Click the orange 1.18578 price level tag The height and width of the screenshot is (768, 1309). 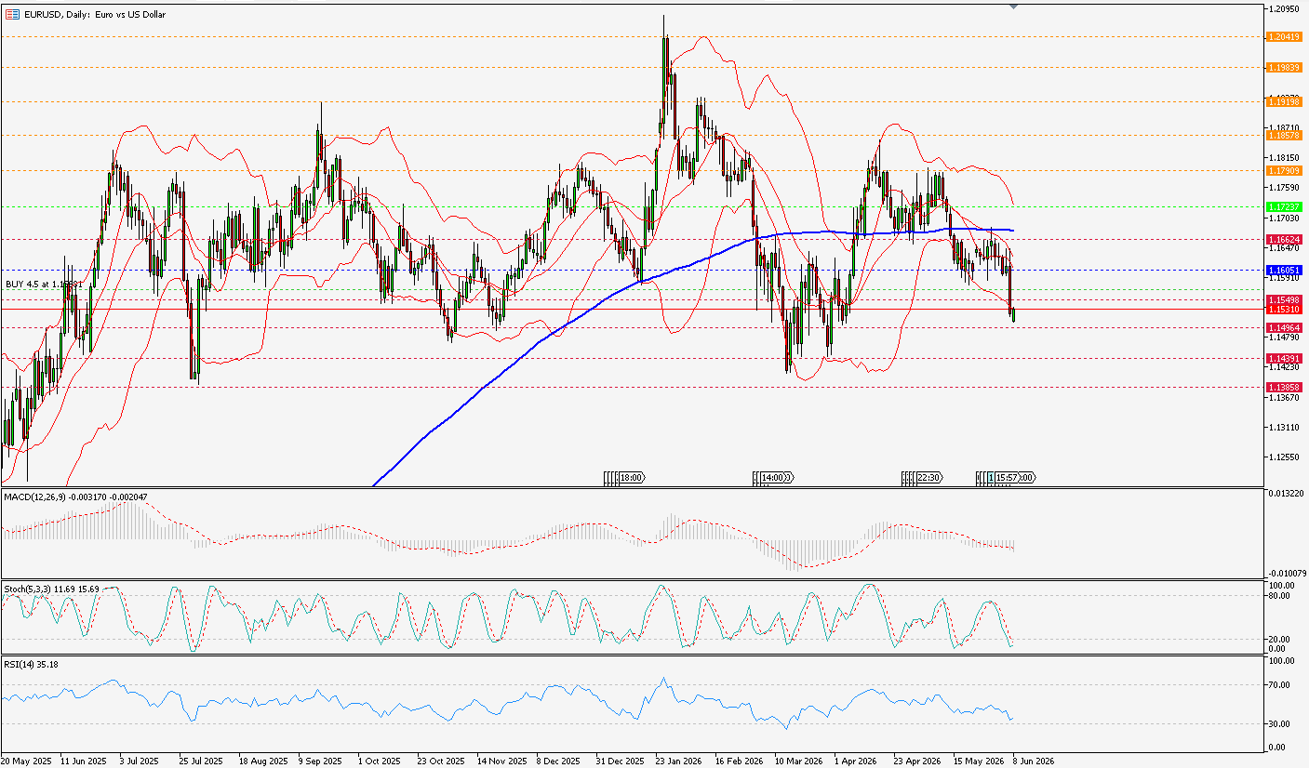tap(1283, 135)
